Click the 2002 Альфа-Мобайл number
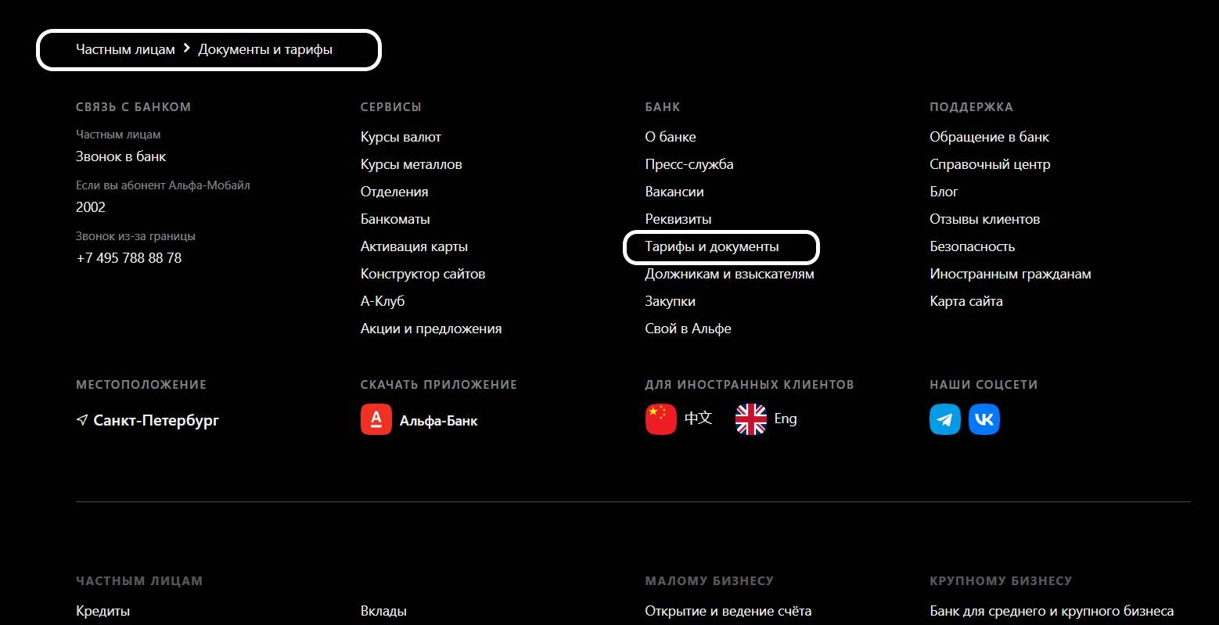The height and width of the screenshot is (625, 1219). click(x=91, y=207)
